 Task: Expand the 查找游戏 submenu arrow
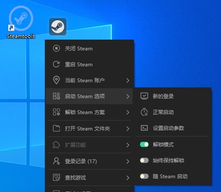tap(128, 178)
